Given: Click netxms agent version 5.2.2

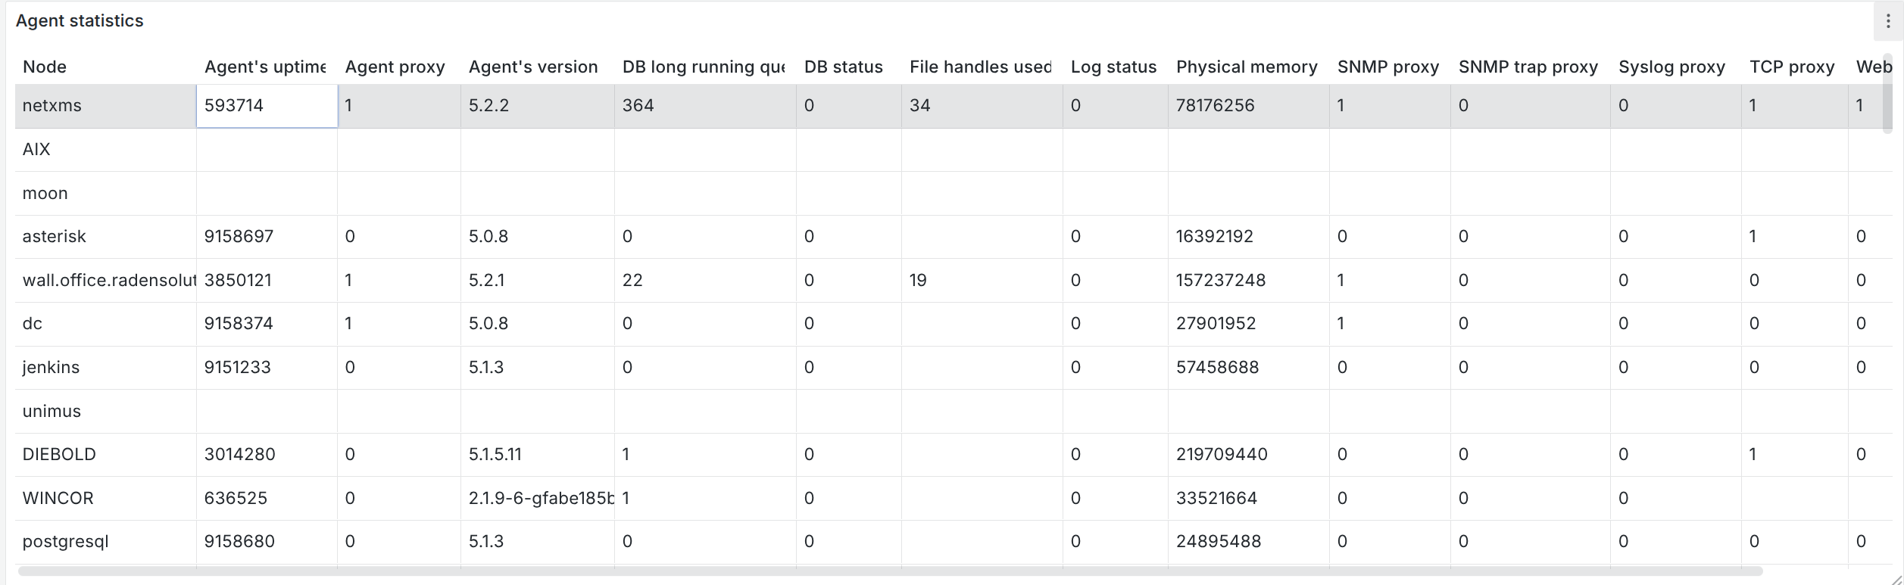Looking at the screenshot, I should [488, 106].
